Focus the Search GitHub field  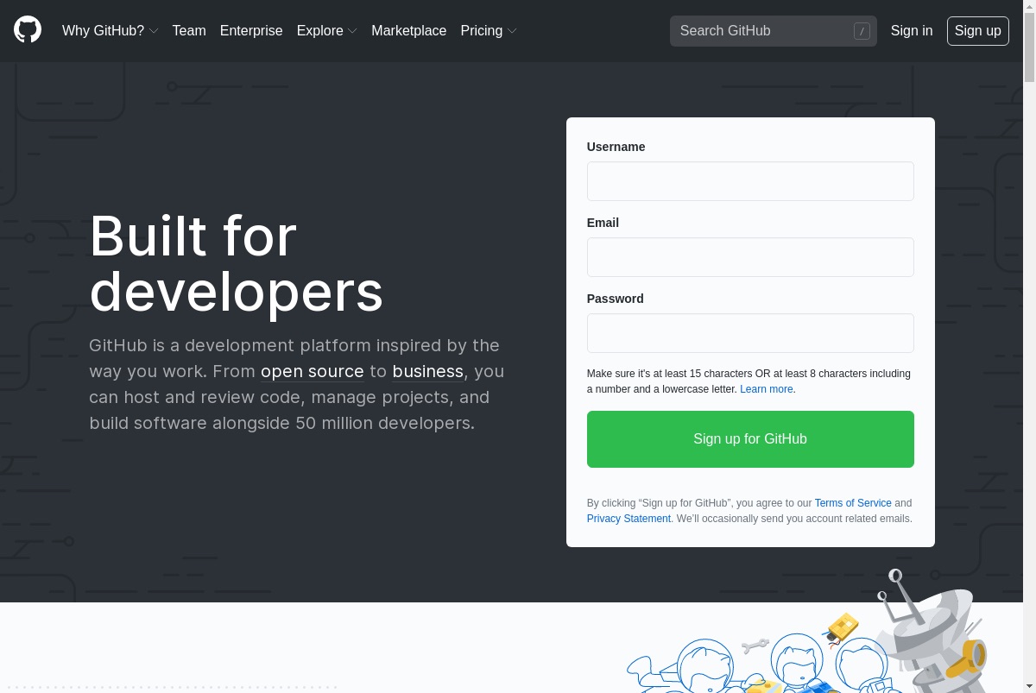[x=774, y=31]
